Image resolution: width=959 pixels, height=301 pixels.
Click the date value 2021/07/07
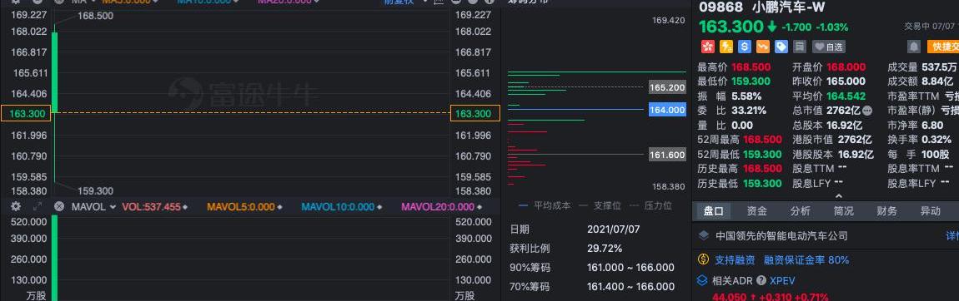click(x=613, y=229)
